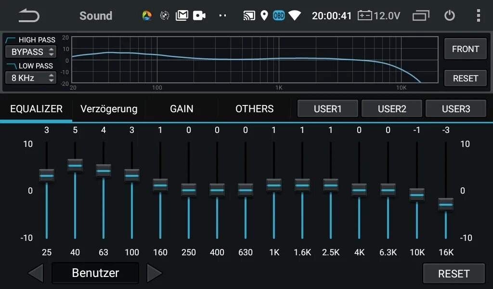Click the 25 Hz slider handle
The width and height of the screenshot is (493, 289).
click(47, 175)
